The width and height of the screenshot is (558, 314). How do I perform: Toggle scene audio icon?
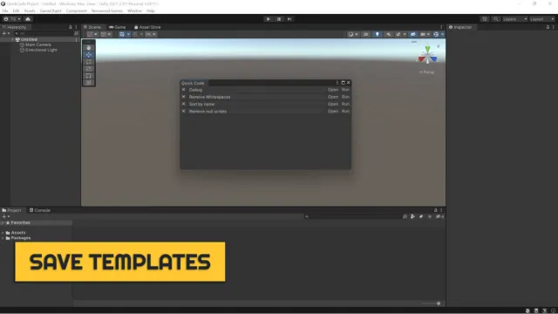[388, 34]
